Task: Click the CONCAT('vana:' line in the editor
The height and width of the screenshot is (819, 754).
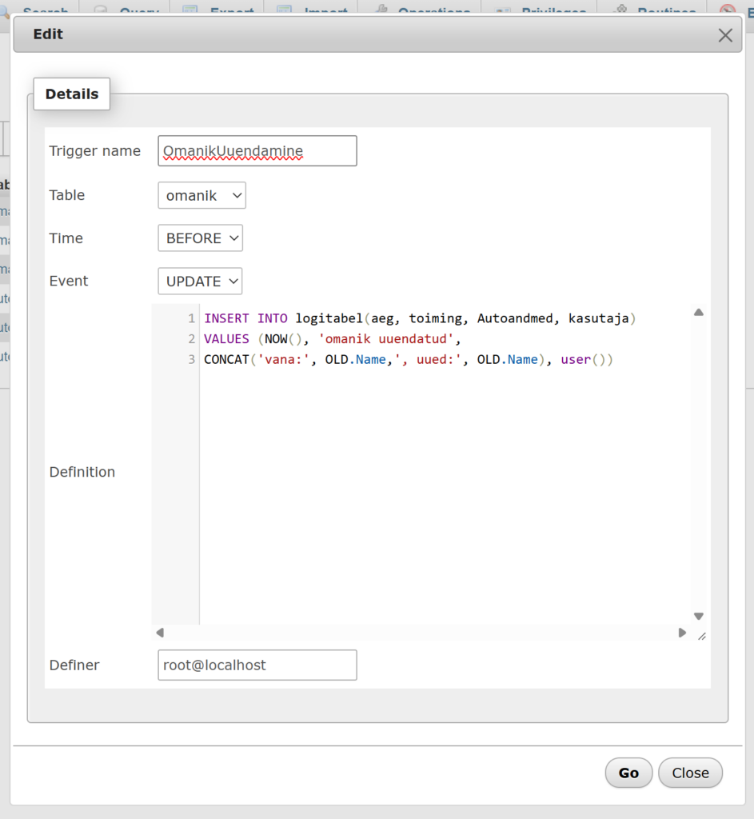Action: pyautogui.click(x=409, y=359)
